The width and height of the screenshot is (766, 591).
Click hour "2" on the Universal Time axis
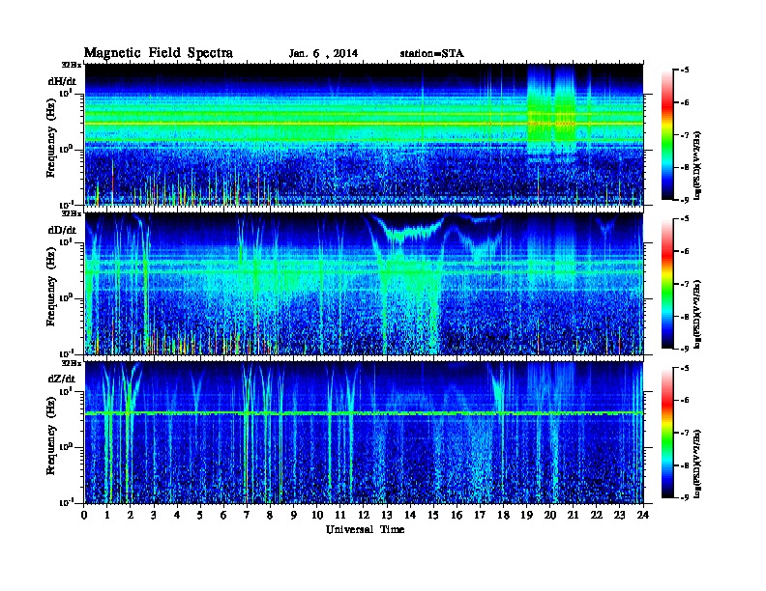[x=131, y=515]
